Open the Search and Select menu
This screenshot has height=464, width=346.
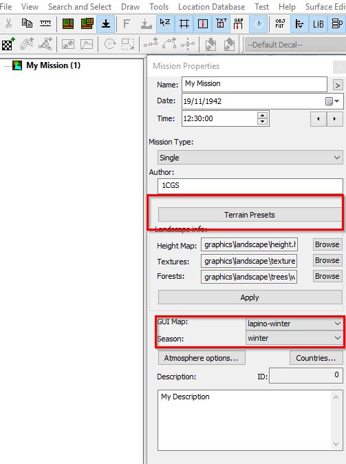(80, 6)
